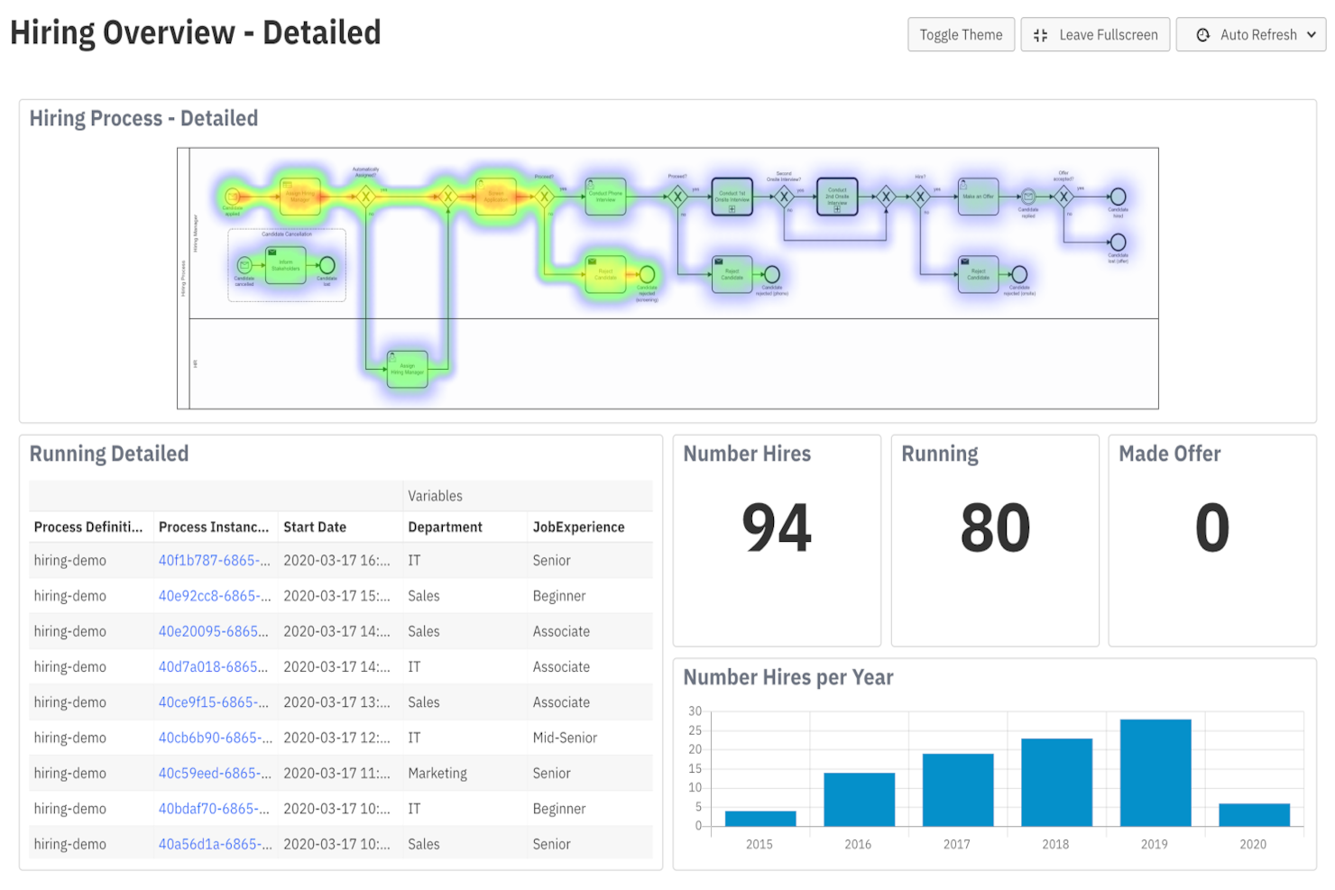Select the Assign Hiring Manager task in HR lane
1335x890 pixels.
point(406,370)
